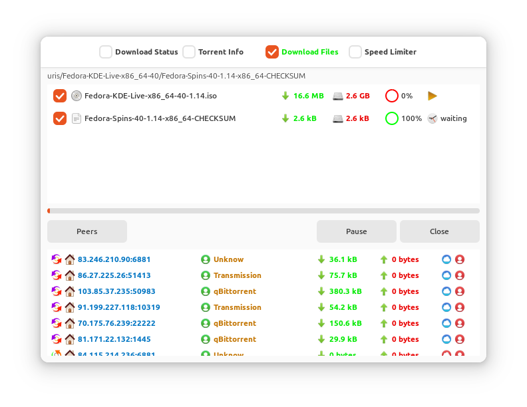Click the green peer icon next to Transmission 91.199.227.118
Screen dimensions: 527x407
[206, 307]
